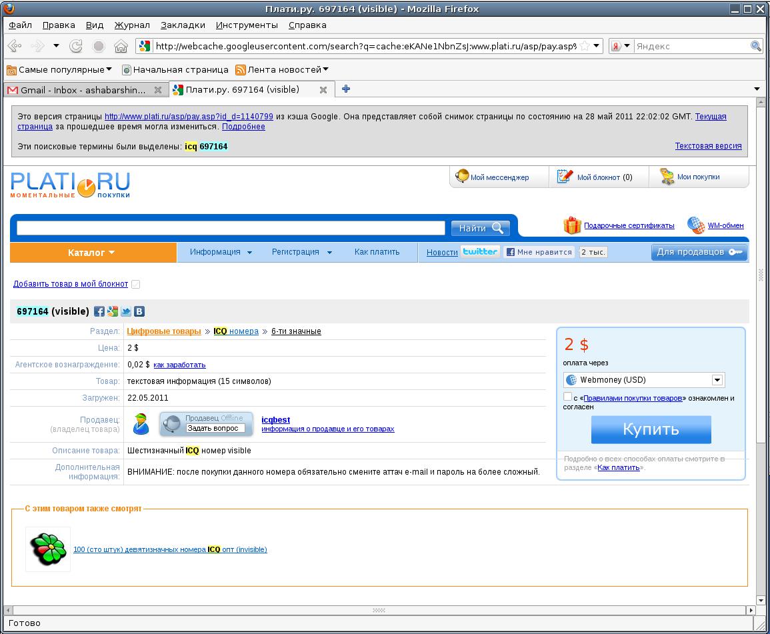
Task: Bookmark the page with the star icon
Action: click(585, 46)
